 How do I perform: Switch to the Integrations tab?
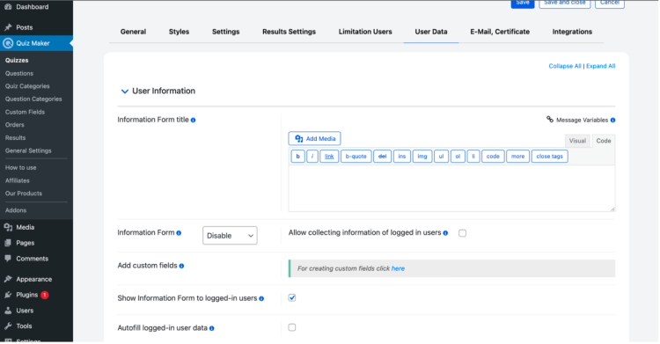(572, 32)
